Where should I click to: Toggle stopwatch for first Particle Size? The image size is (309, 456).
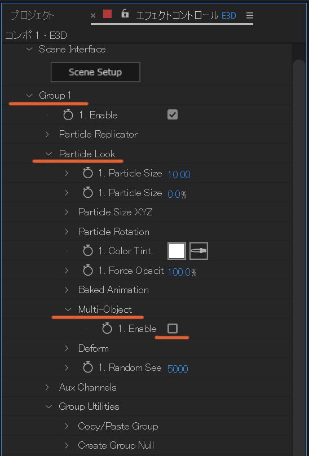[x=87, y=174]
